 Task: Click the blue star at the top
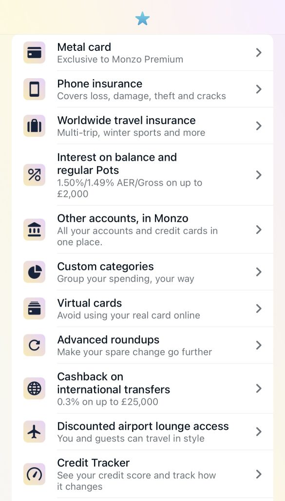tap(142, 19)
